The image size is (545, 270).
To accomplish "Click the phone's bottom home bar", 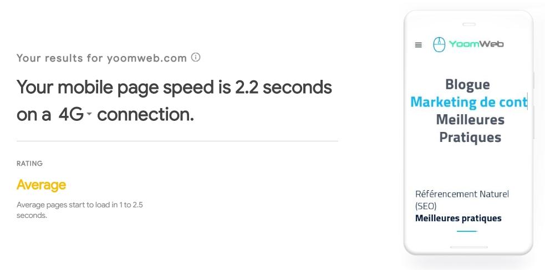I will (468, 247).
